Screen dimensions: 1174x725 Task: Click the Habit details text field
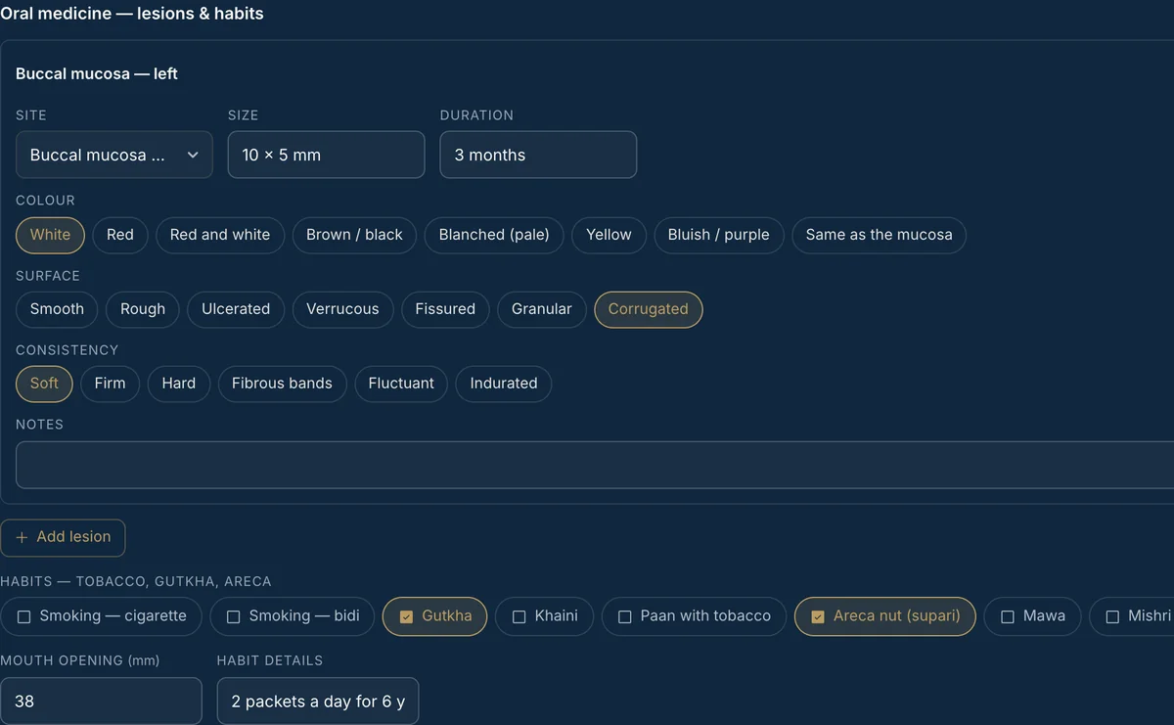tap(318, 702)
